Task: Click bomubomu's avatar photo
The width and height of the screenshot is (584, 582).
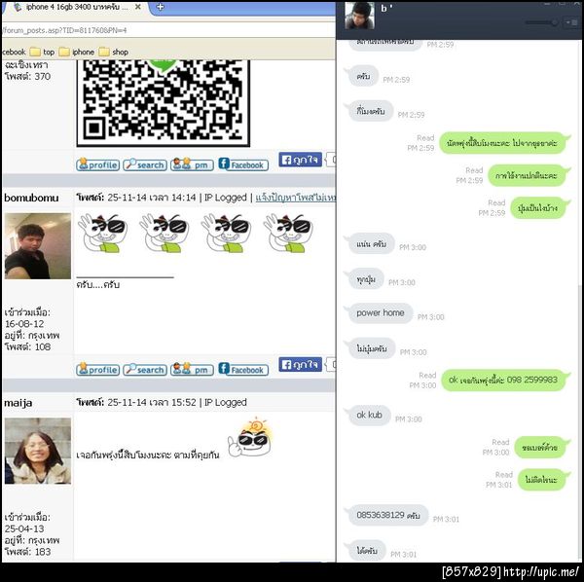Action: point(38,246)
